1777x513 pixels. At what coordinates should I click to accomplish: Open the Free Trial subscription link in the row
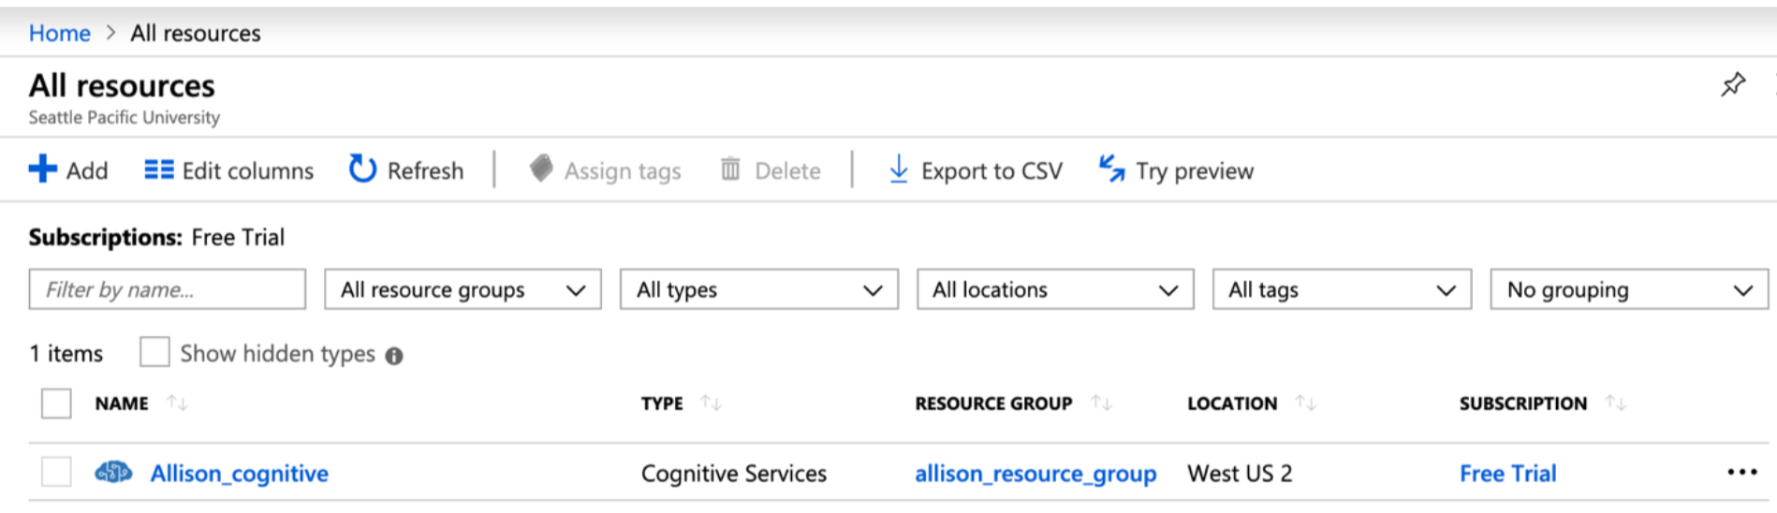(x=1507, y=473)
